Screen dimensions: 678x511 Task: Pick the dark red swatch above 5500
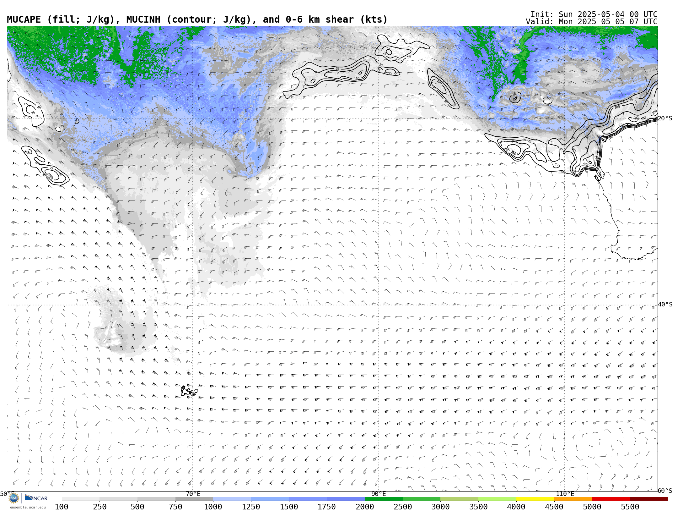coord(649,499)
